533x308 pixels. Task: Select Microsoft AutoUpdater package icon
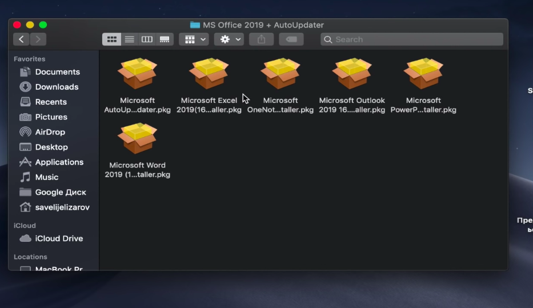coord(137,74)
